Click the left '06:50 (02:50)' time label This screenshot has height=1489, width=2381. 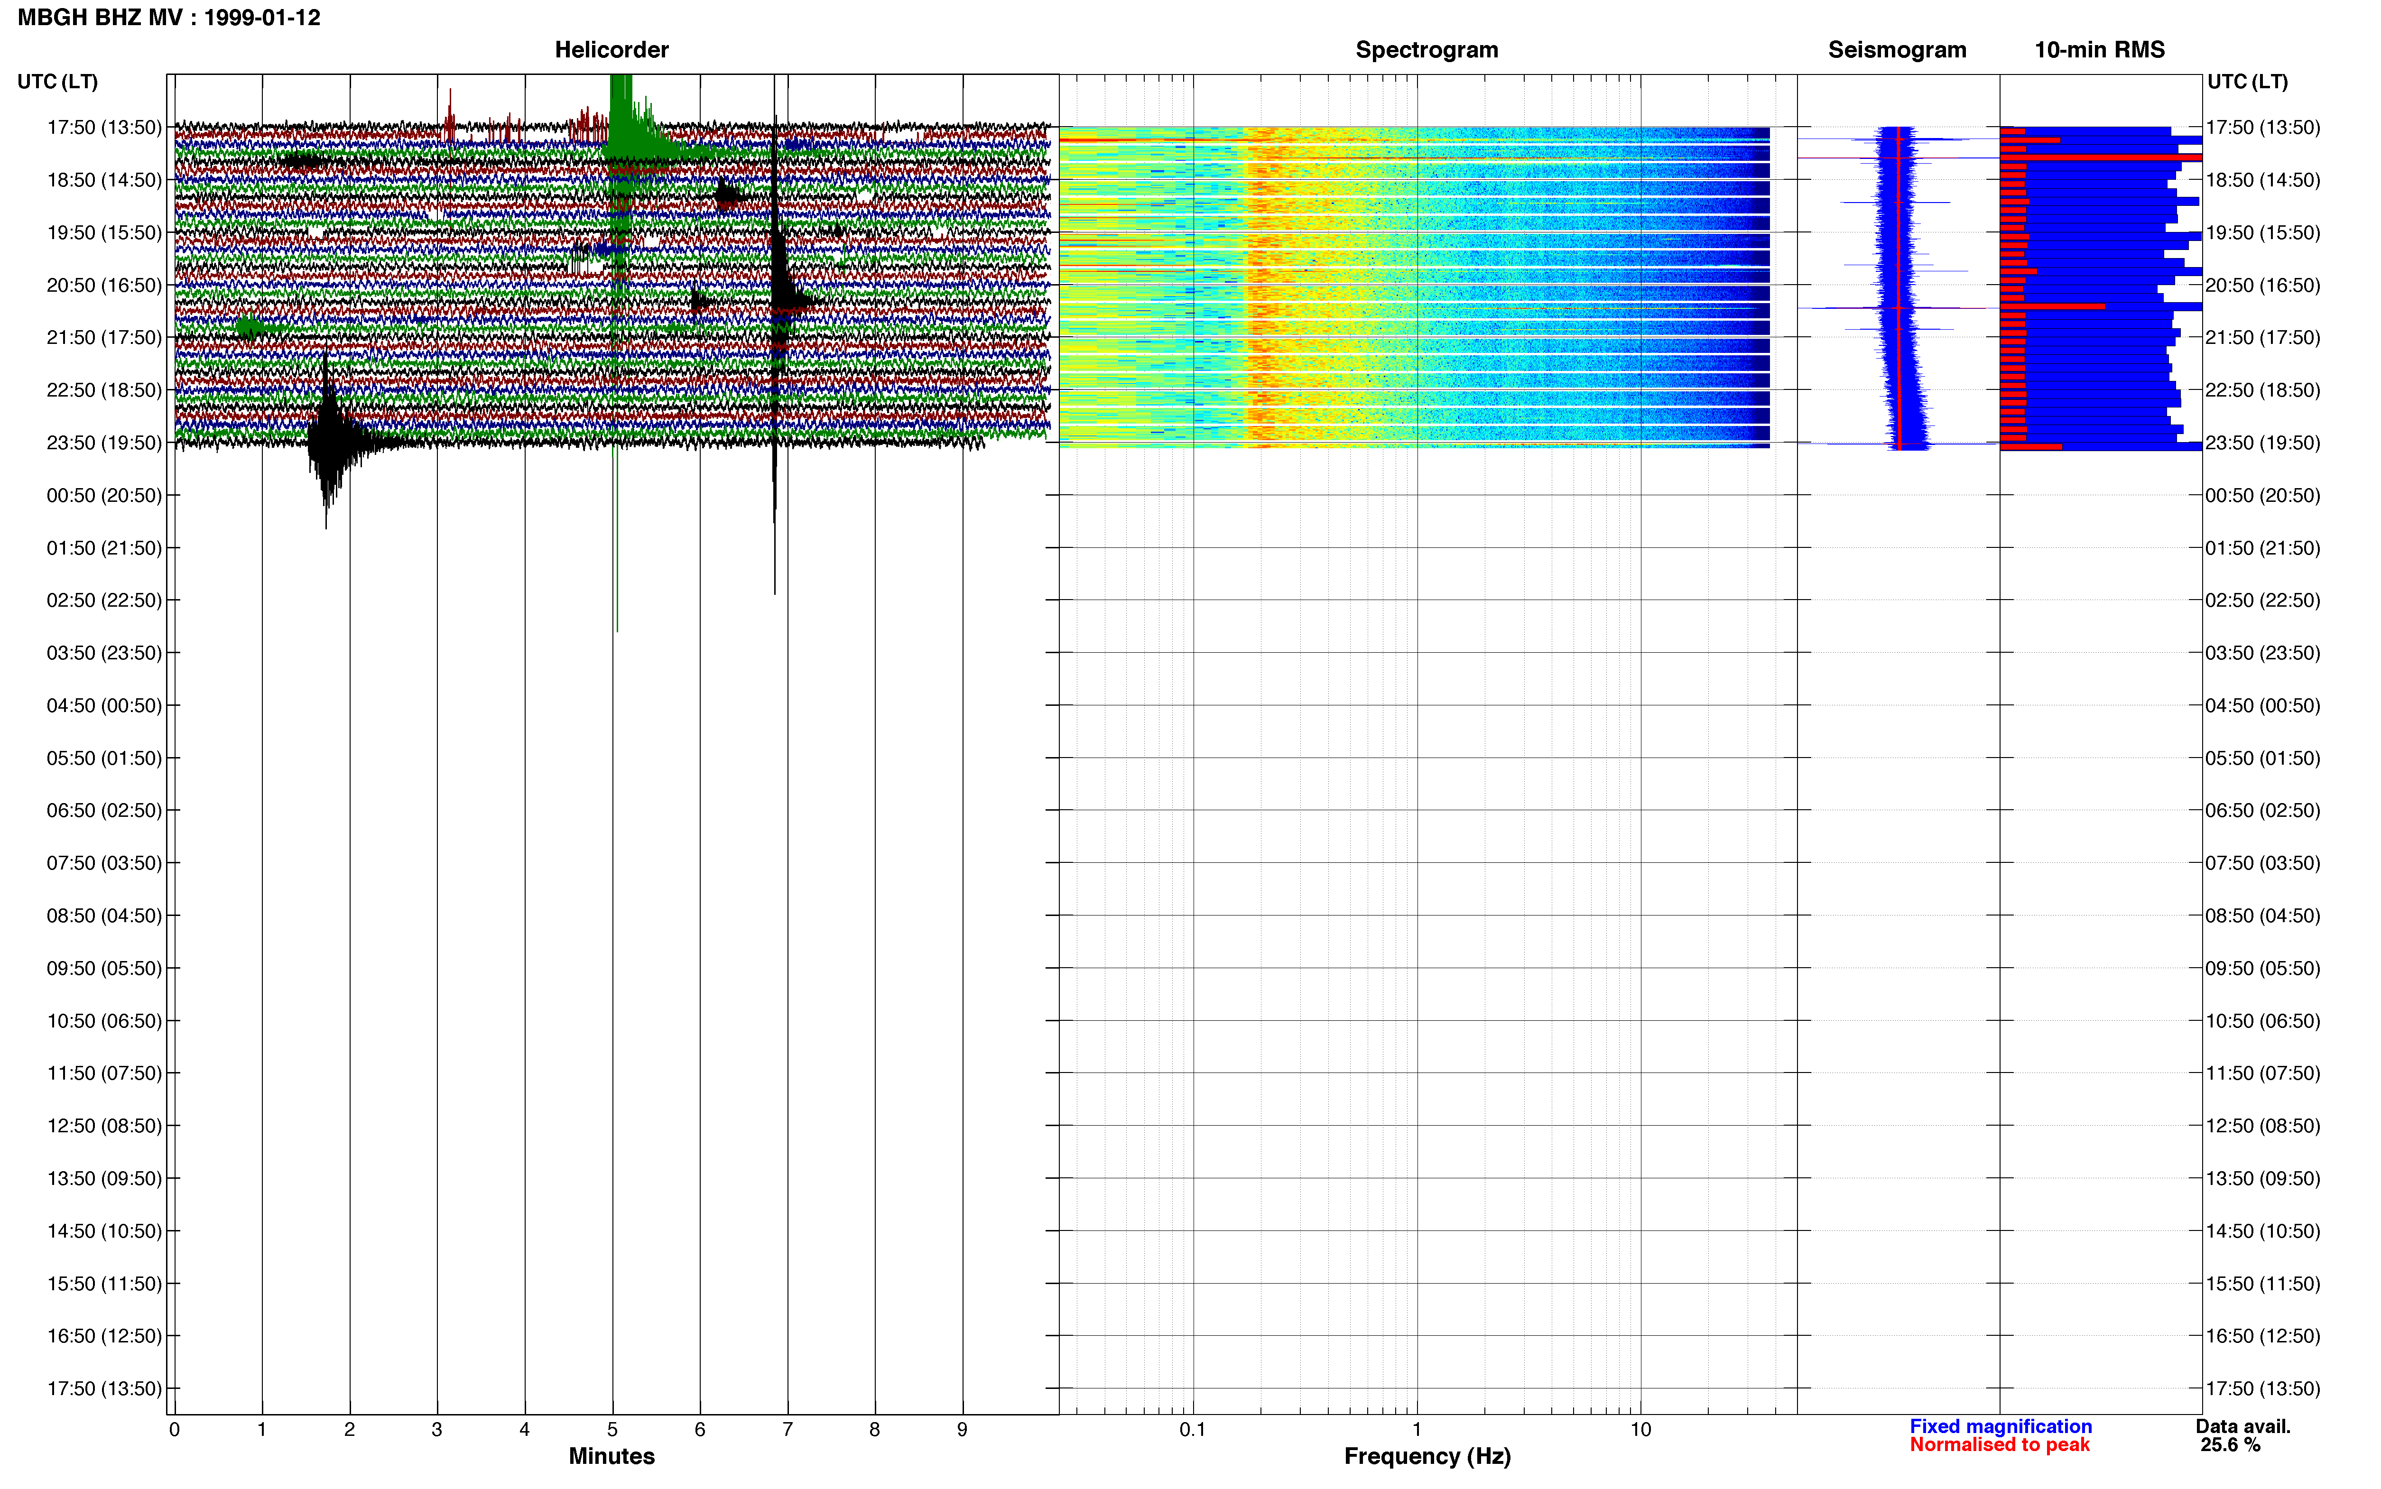click(104, 811)
